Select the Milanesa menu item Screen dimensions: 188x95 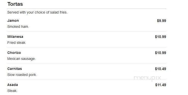click(x=15, y=37)
